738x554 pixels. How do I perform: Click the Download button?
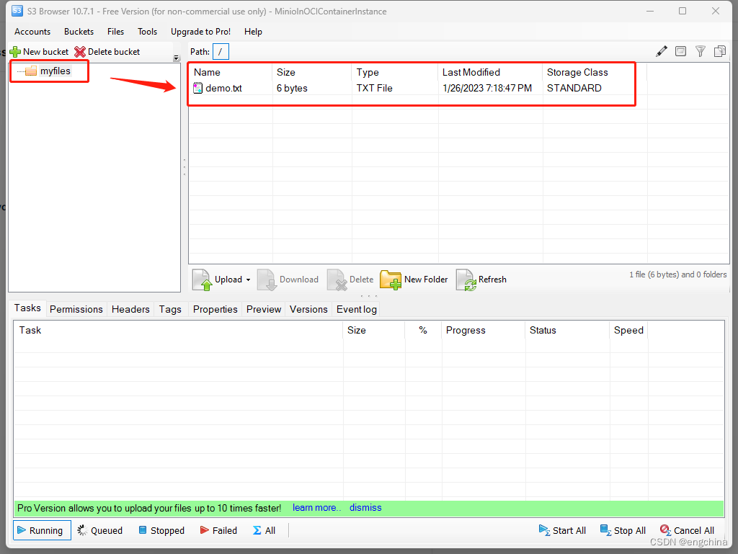tap(288, 280)
